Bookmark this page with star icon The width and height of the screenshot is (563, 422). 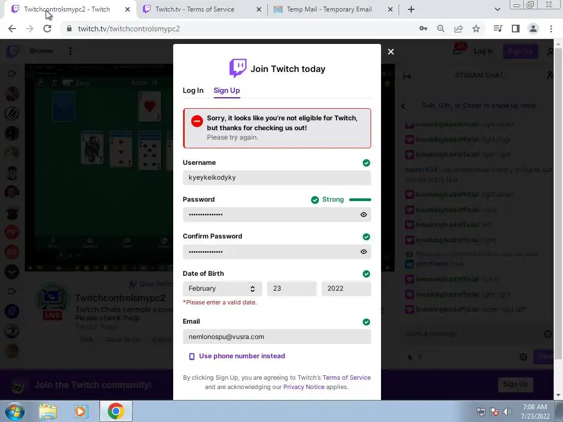click(x=476, y=29)
